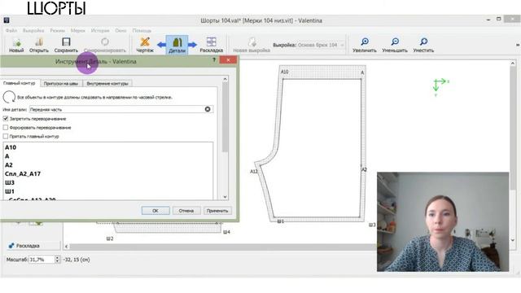This screenshot has height=293, width=521.
Task: Click the Ш4 point label on canvas
Action: (226, 232)
